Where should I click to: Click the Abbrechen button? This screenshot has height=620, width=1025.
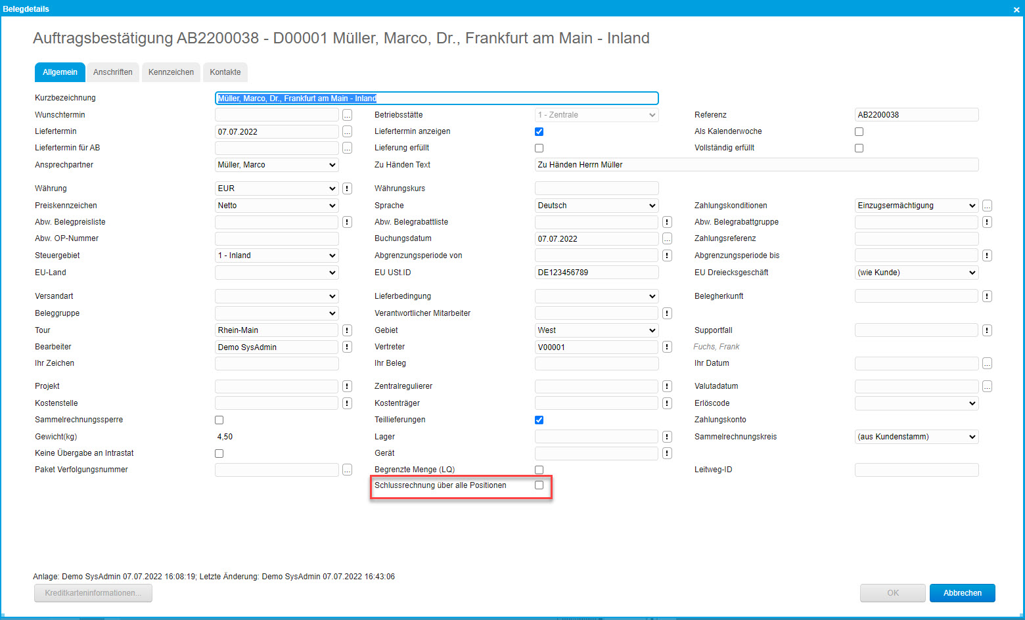(962, 593)
